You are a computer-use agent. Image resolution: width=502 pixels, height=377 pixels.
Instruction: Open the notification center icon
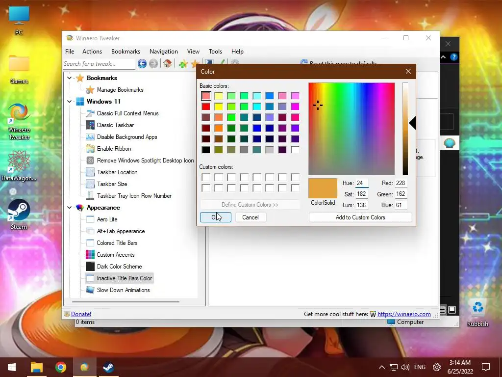[x=486, y=367]
